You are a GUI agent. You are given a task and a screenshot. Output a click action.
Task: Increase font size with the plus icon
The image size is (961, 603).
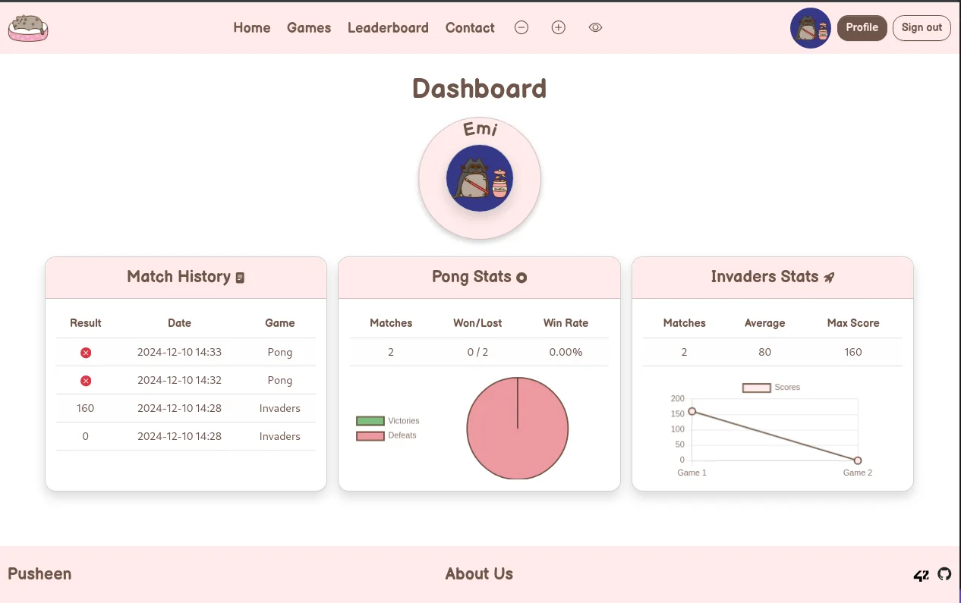click(559, 27)
